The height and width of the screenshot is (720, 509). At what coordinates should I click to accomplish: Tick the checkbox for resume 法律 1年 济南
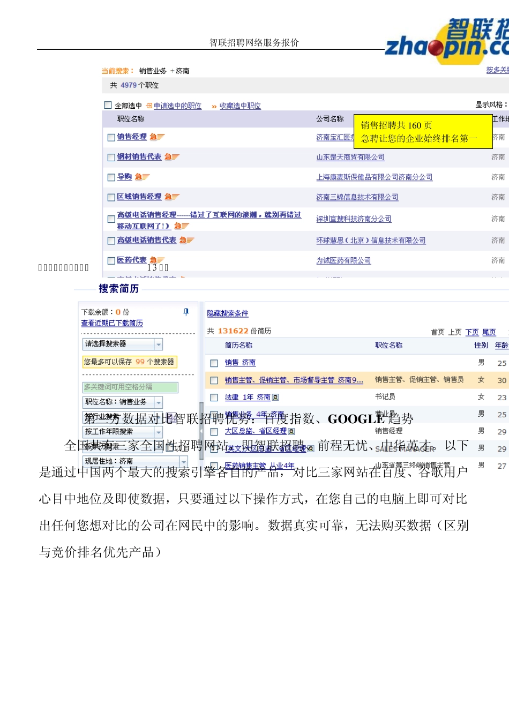[x=214, y=397]
